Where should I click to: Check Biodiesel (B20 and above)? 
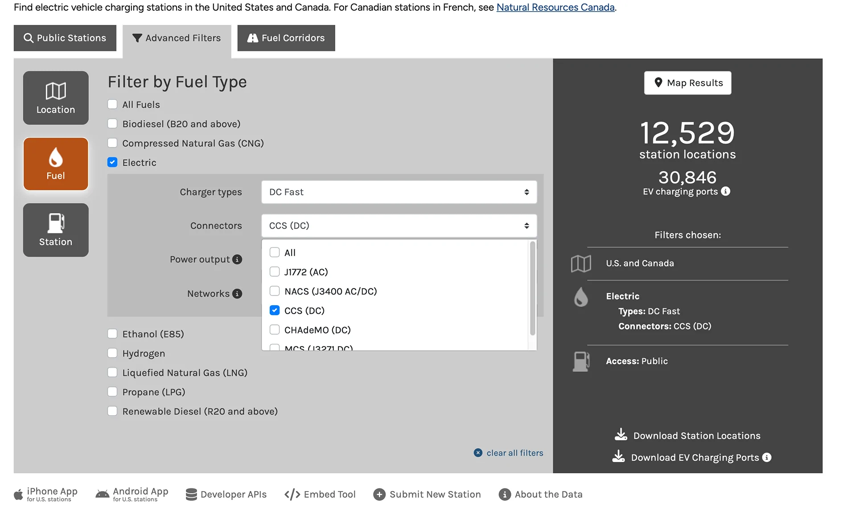pos(112,123)
